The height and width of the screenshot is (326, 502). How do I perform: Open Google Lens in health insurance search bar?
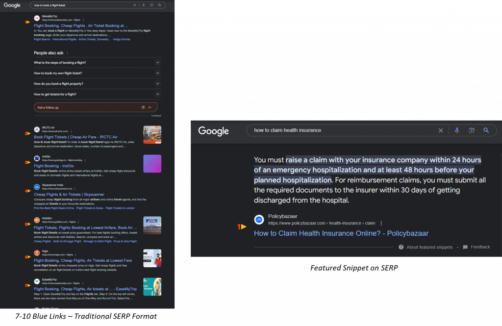coord(471,130)
